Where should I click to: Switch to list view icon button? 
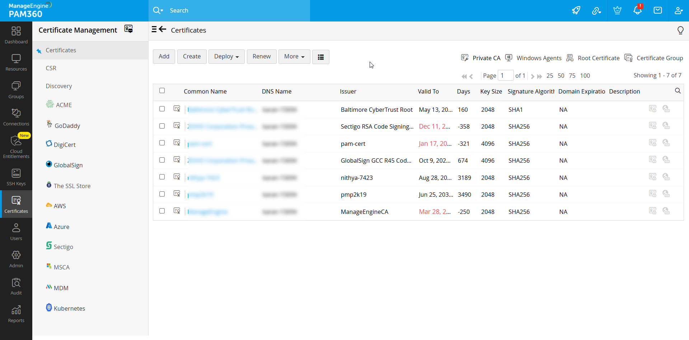[320, 57]
